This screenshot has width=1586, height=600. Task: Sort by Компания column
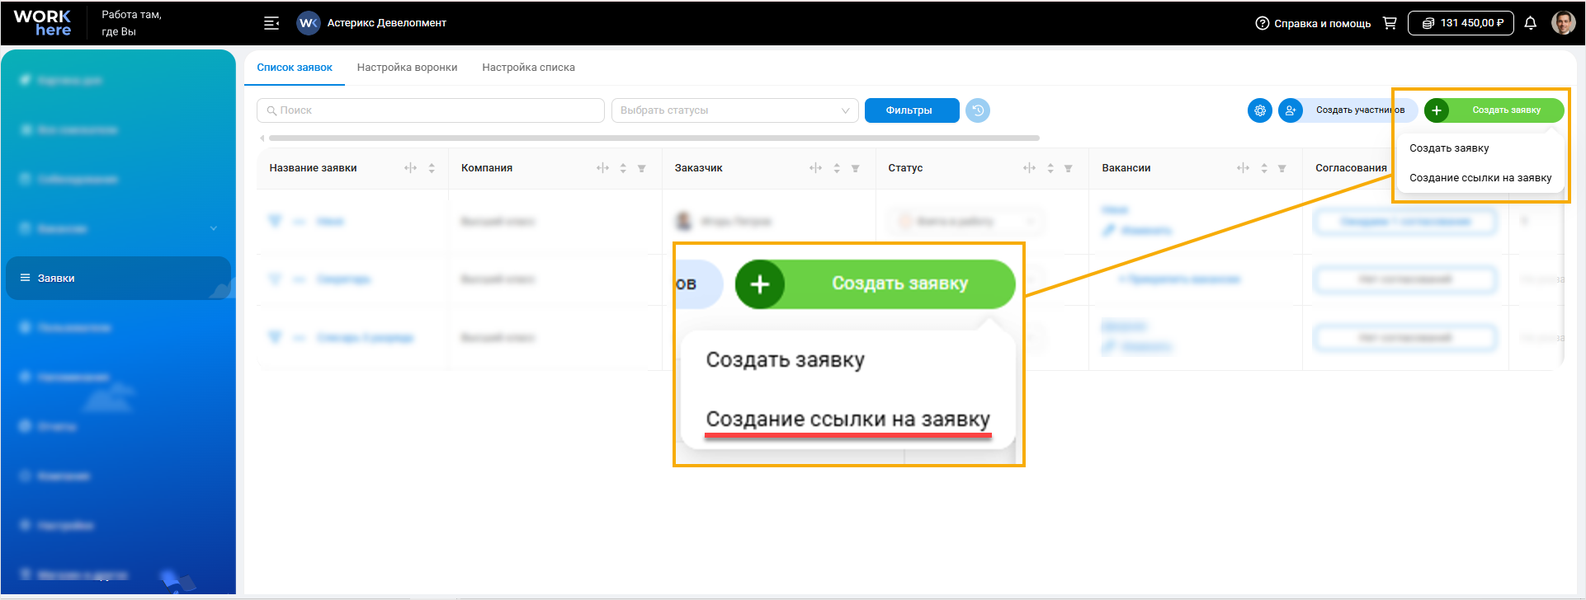coord(623,168)
